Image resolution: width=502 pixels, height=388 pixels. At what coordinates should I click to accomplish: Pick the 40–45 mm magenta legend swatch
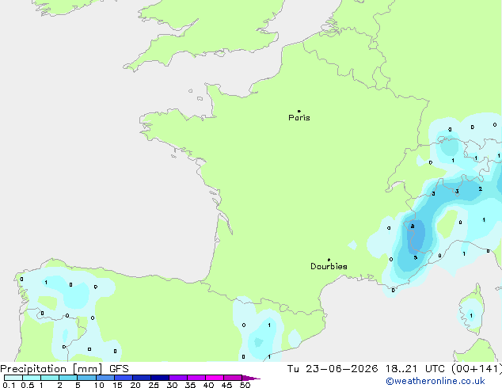point(215,378)
